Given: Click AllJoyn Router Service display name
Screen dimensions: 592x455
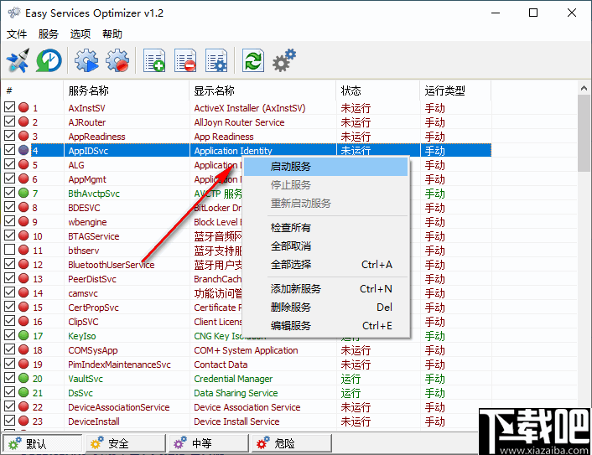Looking at the screenshot, I should (x=239, y=122).
